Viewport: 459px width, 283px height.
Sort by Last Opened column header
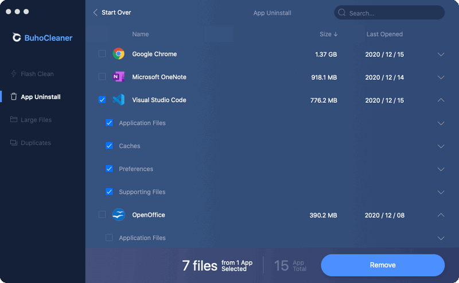click(x=384, y=34)
